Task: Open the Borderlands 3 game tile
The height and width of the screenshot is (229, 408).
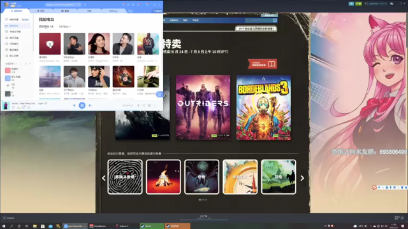Action: point(263,108)
